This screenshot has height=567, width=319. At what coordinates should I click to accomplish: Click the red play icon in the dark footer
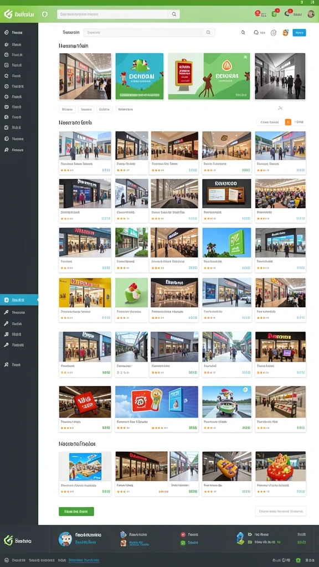coord(183,534)
